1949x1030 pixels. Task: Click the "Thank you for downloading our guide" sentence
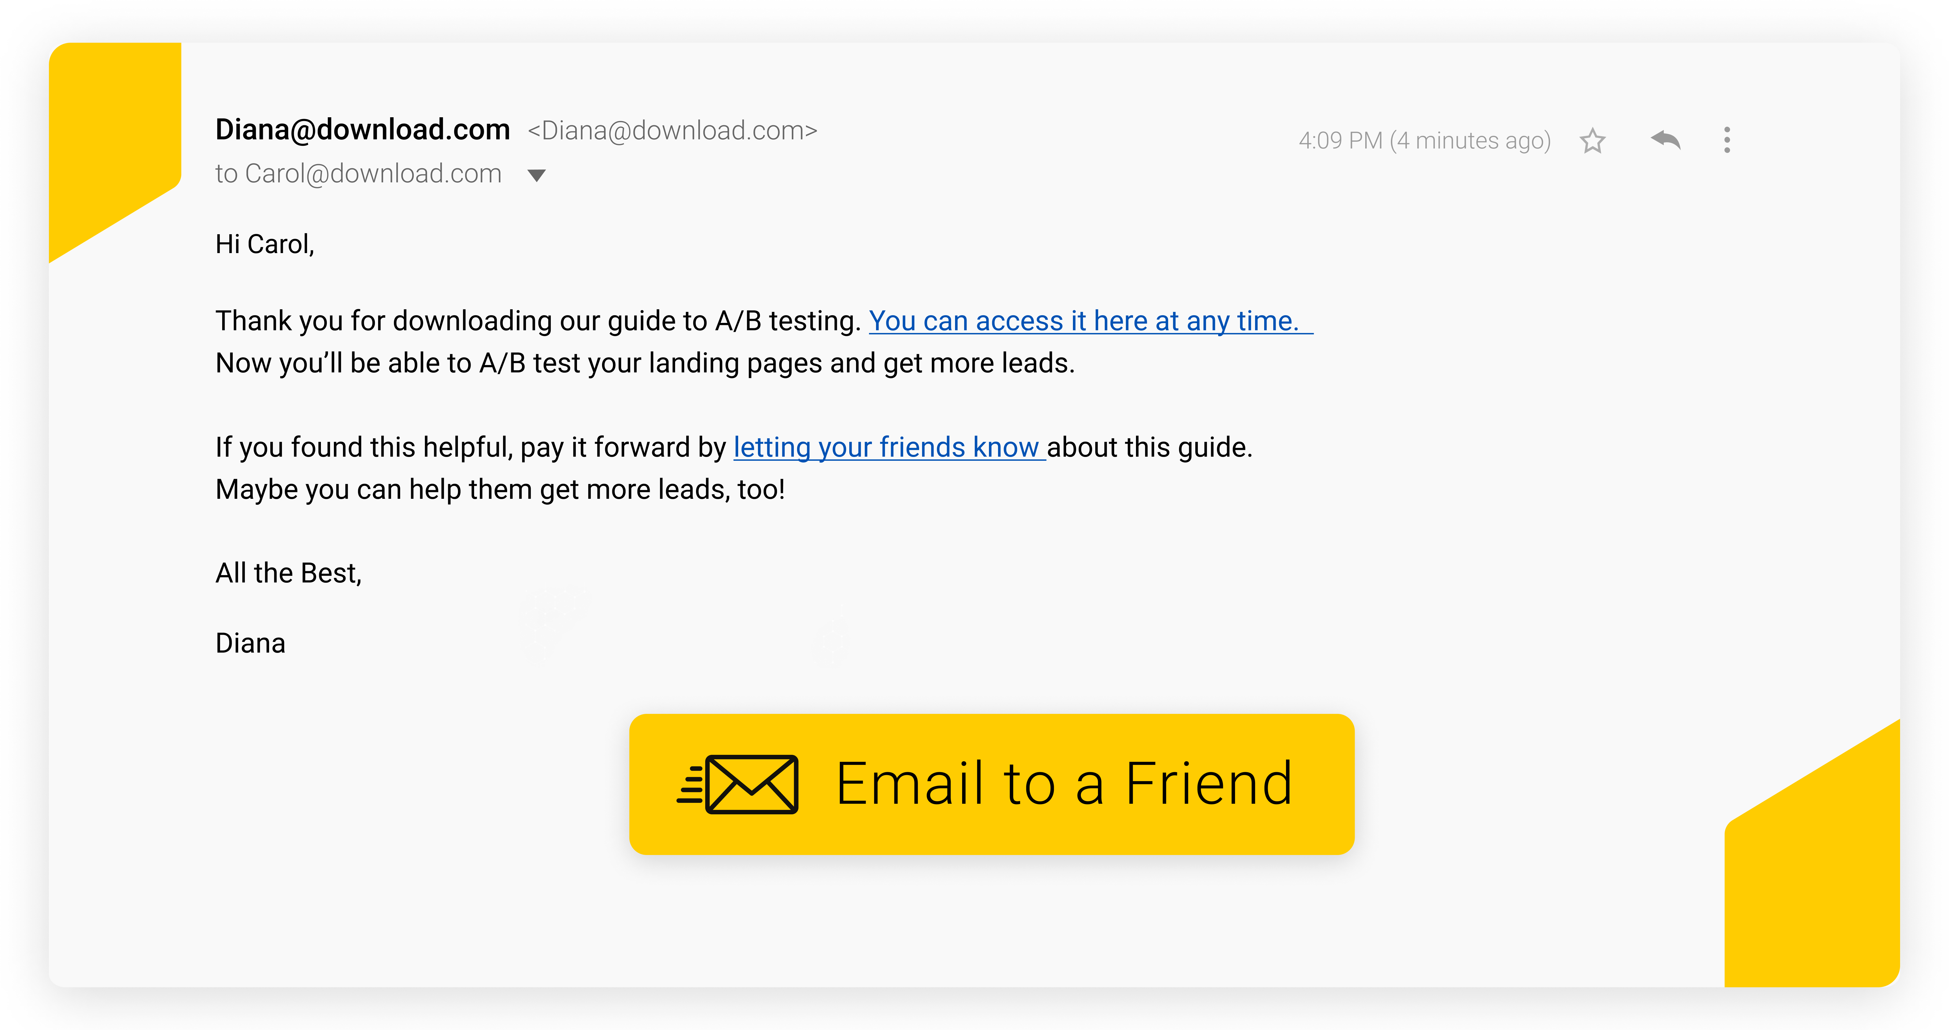pyautogui.click(x=537, y=321)
